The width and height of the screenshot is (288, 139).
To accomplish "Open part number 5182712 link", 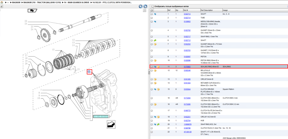I will [x=187, y=40].
